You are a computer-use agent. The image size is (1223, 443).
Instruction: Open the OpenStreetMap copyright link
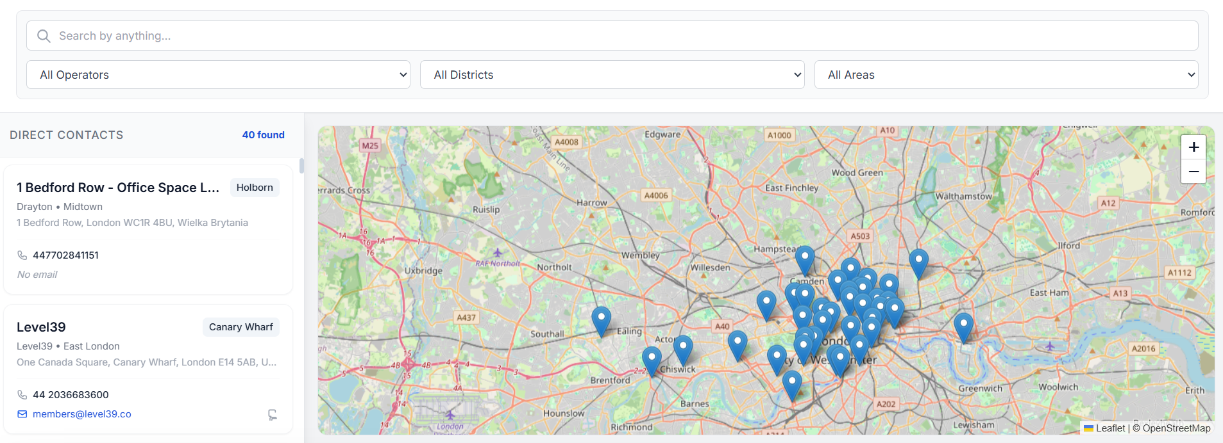1176,428
